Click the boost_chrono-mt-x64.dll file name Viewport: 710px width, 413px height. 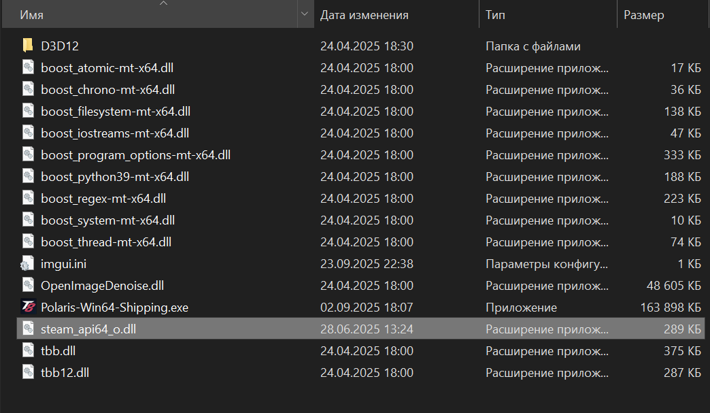tap(107, 90)
